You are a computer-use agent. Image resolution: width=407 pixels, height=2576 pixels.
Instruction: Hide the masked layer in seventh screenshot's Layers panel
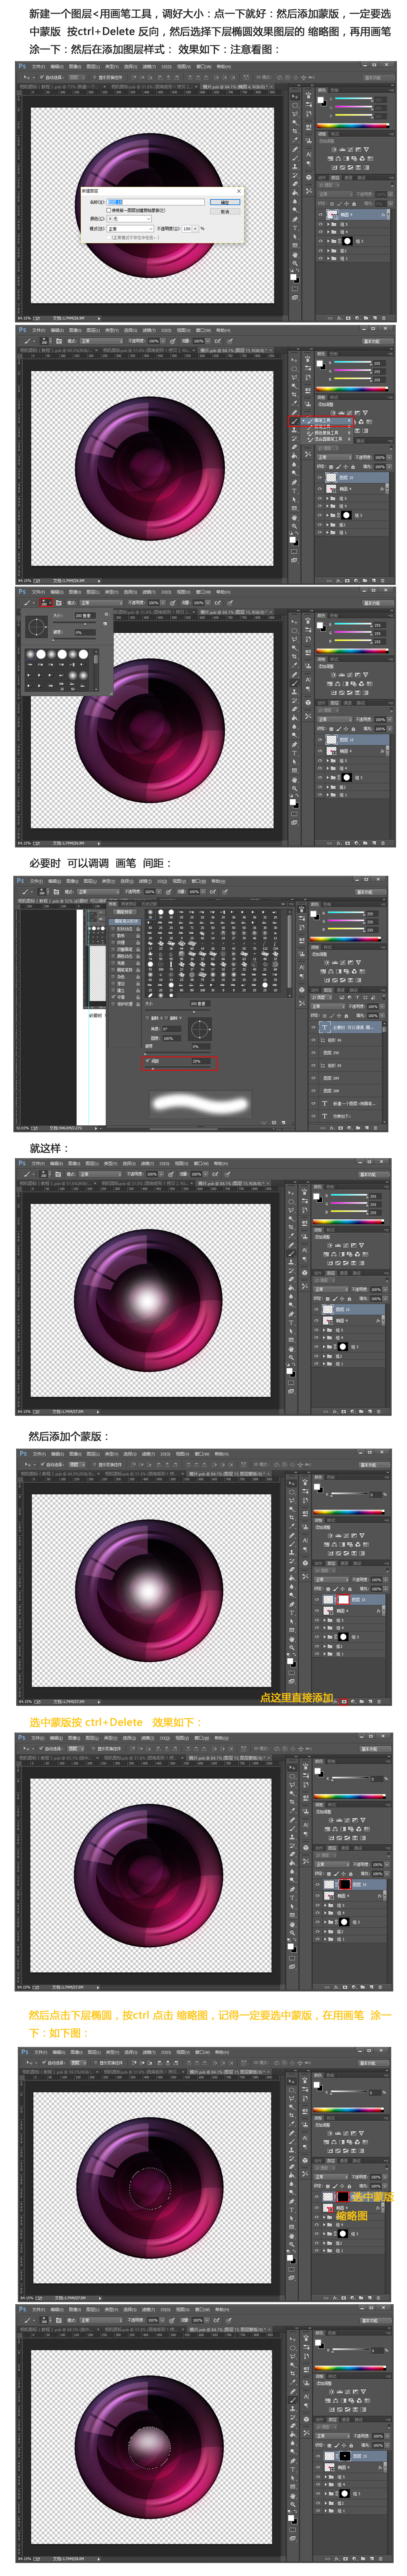click(318, 1885)
